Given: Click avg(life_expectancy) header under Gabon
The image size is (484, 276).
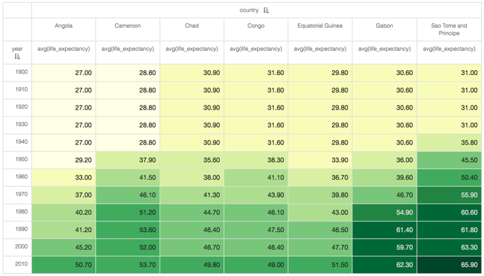Looking at the screenshot, I should pyautogui.click(x=384, y=49).
